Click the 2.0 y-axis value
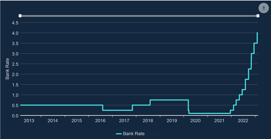This screenshot has height=139, width=271. [x=15, y=74]
